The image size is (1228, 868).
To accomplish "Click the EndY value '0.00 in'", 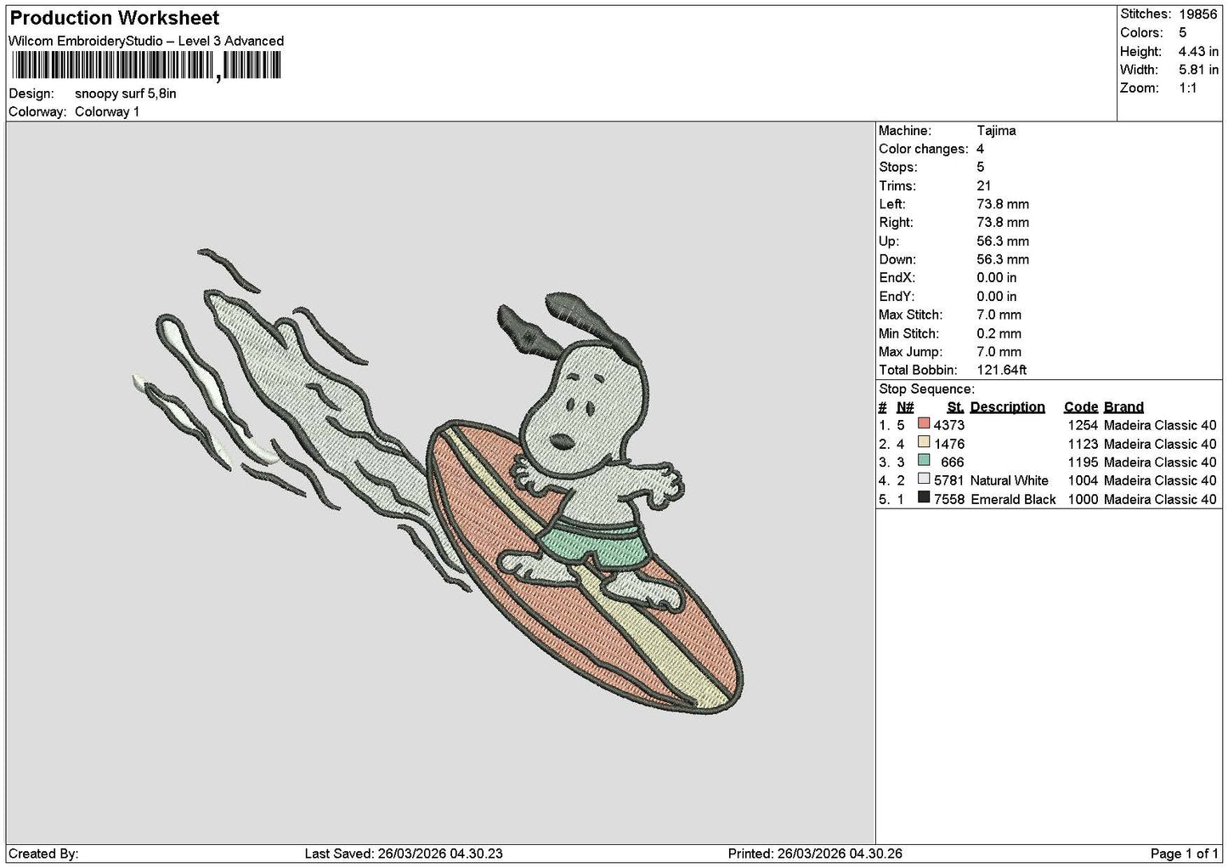I will (997, 297).
